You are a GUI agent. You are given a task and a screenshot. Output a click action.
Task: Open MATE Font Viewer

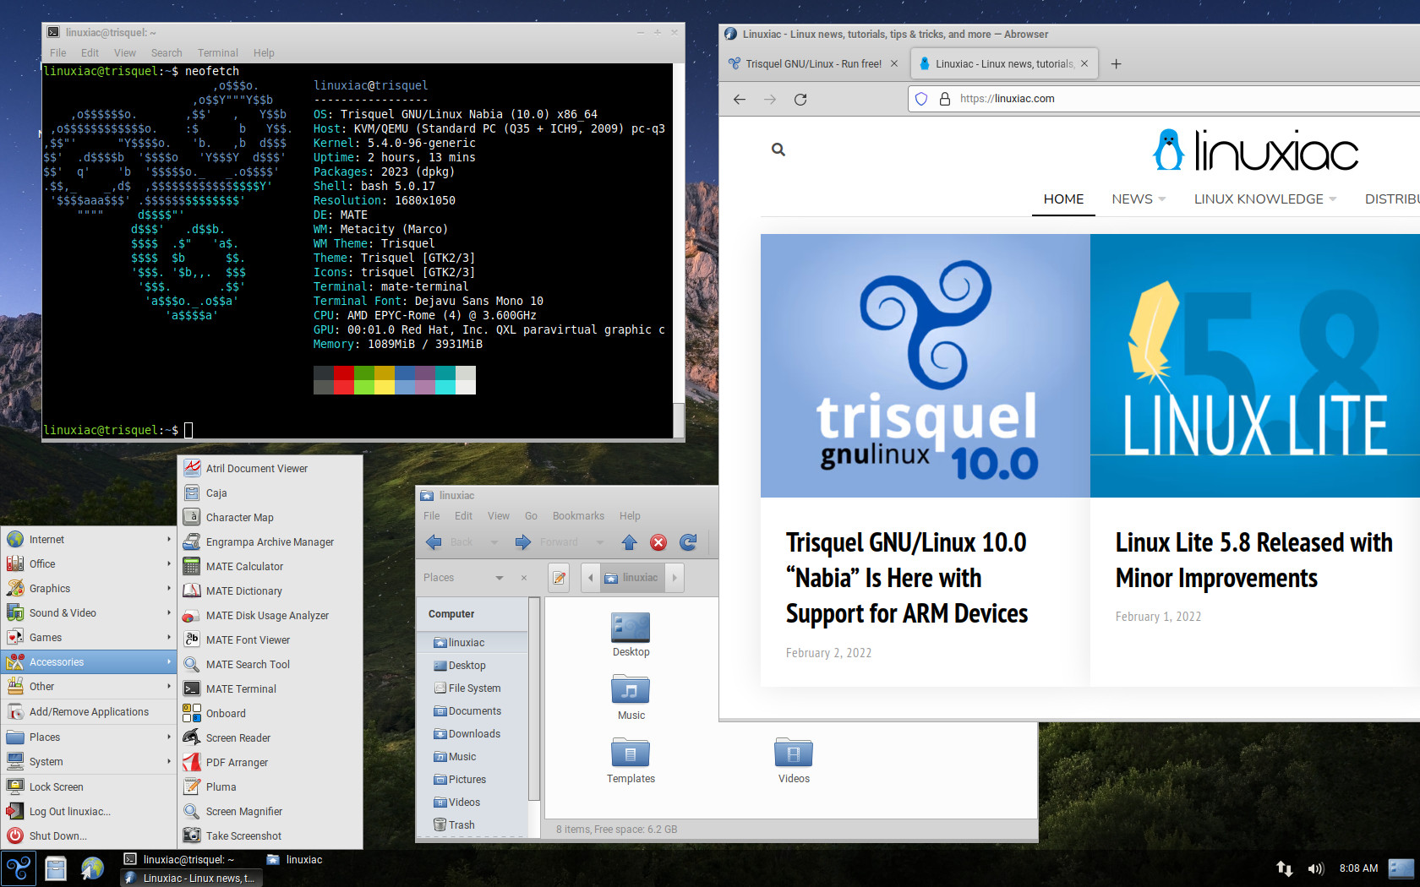(x=270, y=639)
